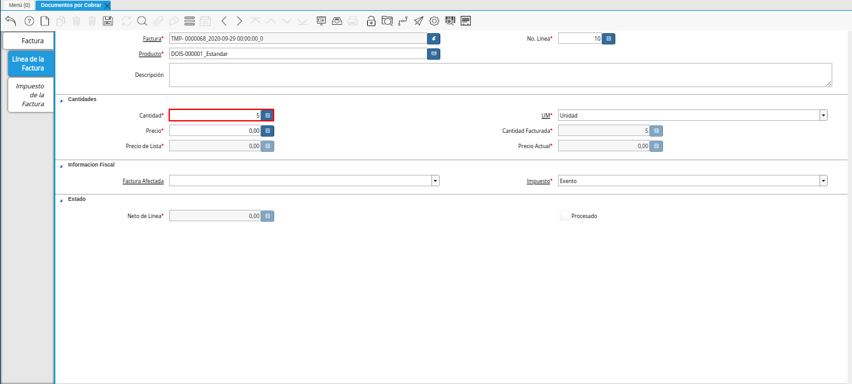Open the Producto search lookup button
The width and height of the screenshot is (852, 384).
(434, 54)
